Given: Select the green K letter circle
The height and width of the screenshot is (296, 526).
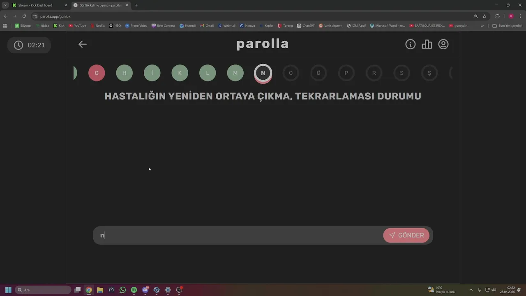Looking at the screenshot, I should pyautogui.click(x=180, y=73).
